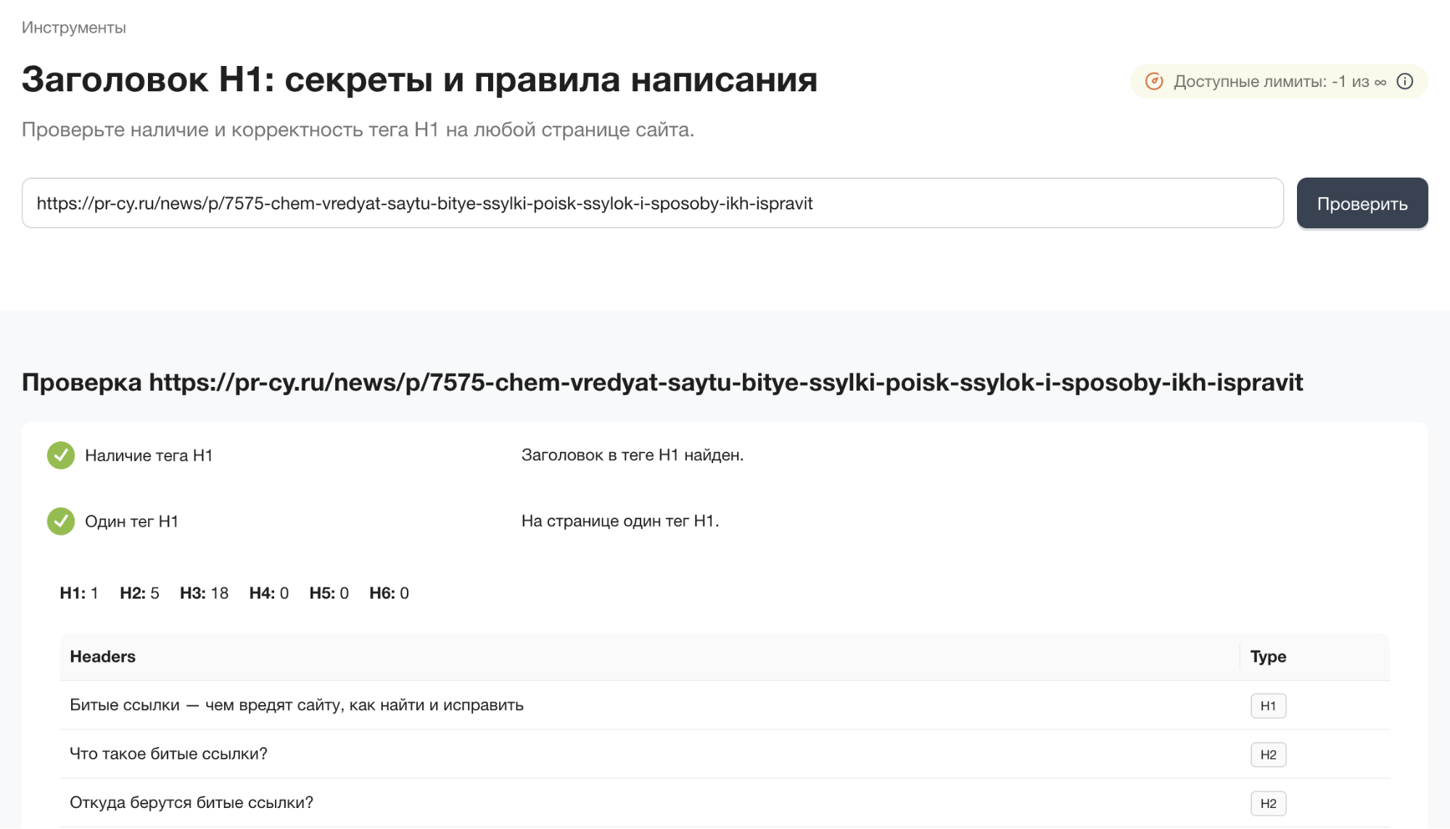Click the speedometer icon in limits badge
The image size is (1450, 829).
tap(1155, 81)
